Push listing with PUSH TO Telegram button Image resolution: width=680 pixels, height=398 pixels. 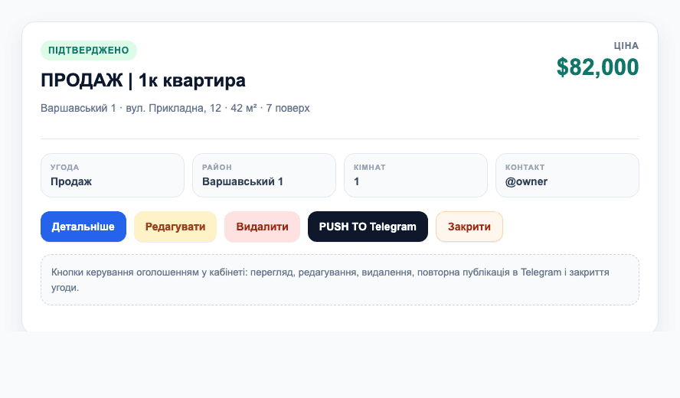click(368, 227)
